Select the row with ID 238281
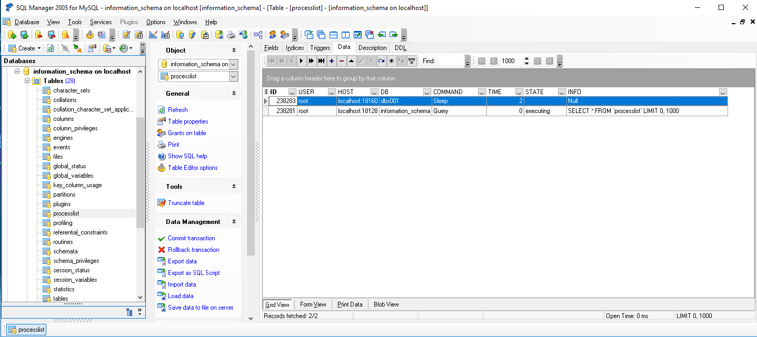This screenshot has width=757, height=337. coord(495,111)
